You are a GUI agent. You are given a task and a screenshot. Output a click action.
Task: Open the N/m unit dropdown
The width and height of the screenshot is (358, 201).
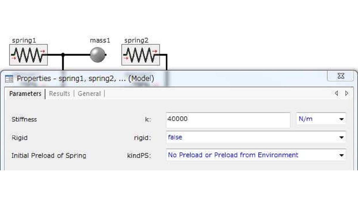(321, 119)
